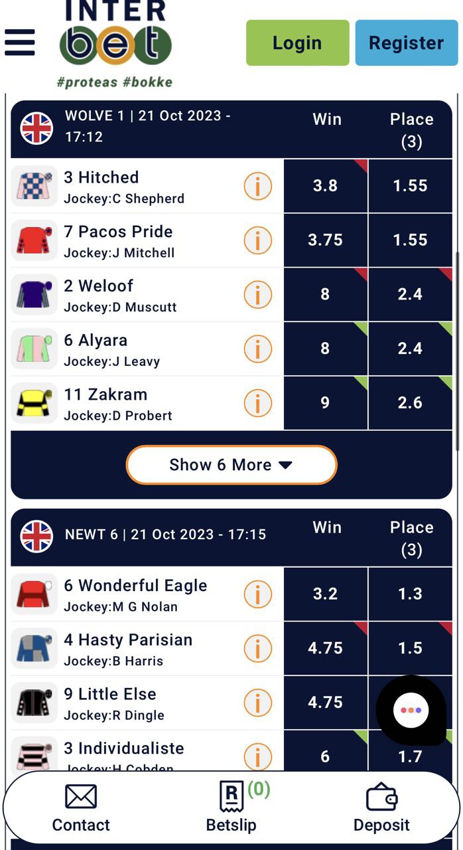The image size is (463, 850).
Task: Open WOLVE 1 race header
Action: [147, 126]
